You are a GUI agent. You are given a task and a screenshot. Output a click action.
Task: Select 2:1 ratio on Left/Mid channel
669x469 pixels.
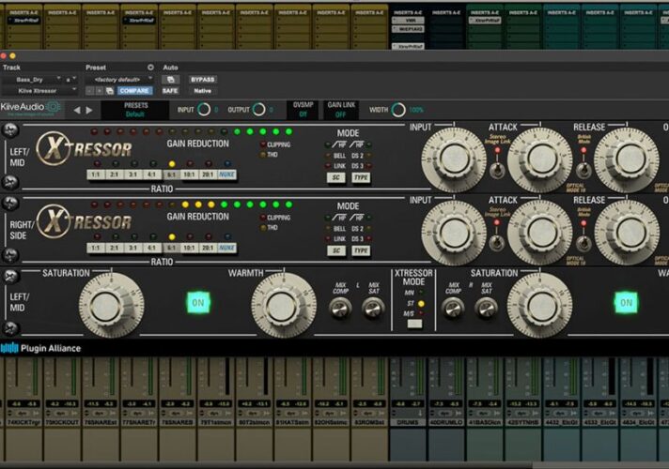tap(115, 174)
